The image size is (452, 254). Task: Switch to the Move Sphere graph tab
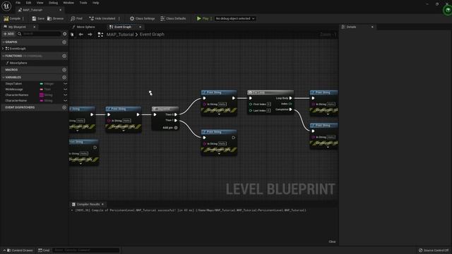point(85,27)
